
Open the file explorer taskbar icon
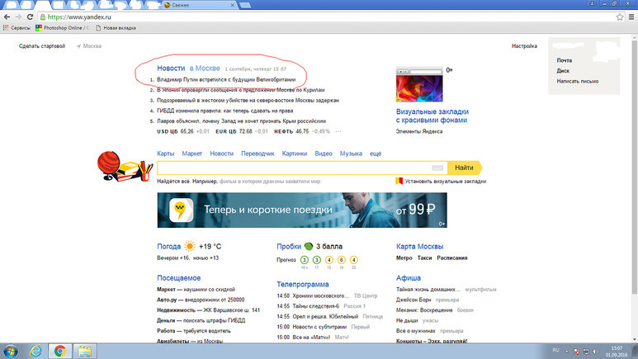pos(85,351)
